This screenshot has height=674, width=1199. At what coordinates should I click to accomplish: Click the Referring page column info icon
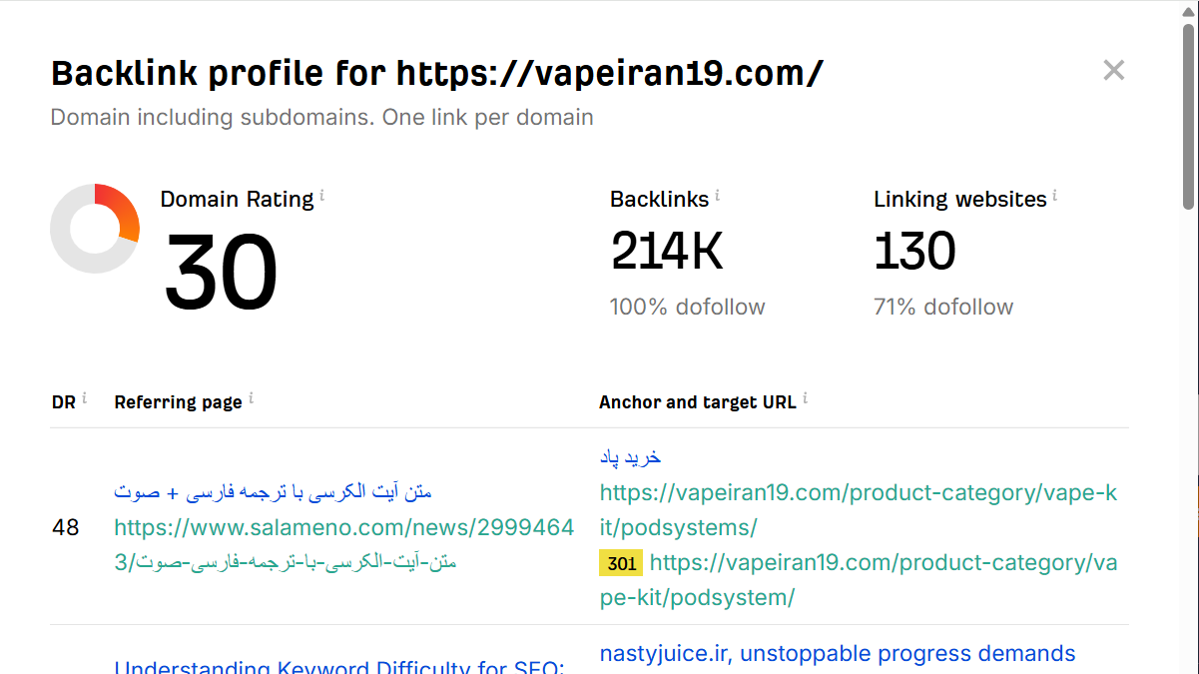coord(251,399)
